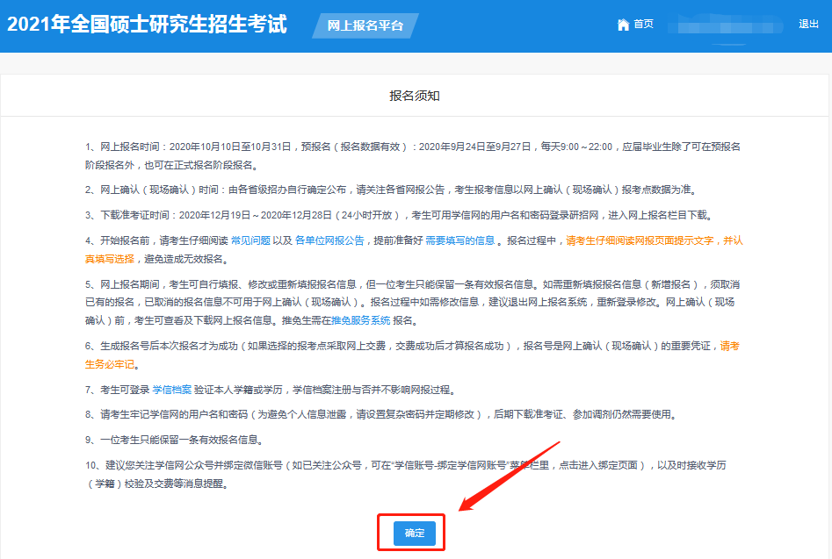This screenshot has width=832, height=559.
Task: Open the 需要填写的信息 link
Action: pyautogui.click(x=460, y=240)
